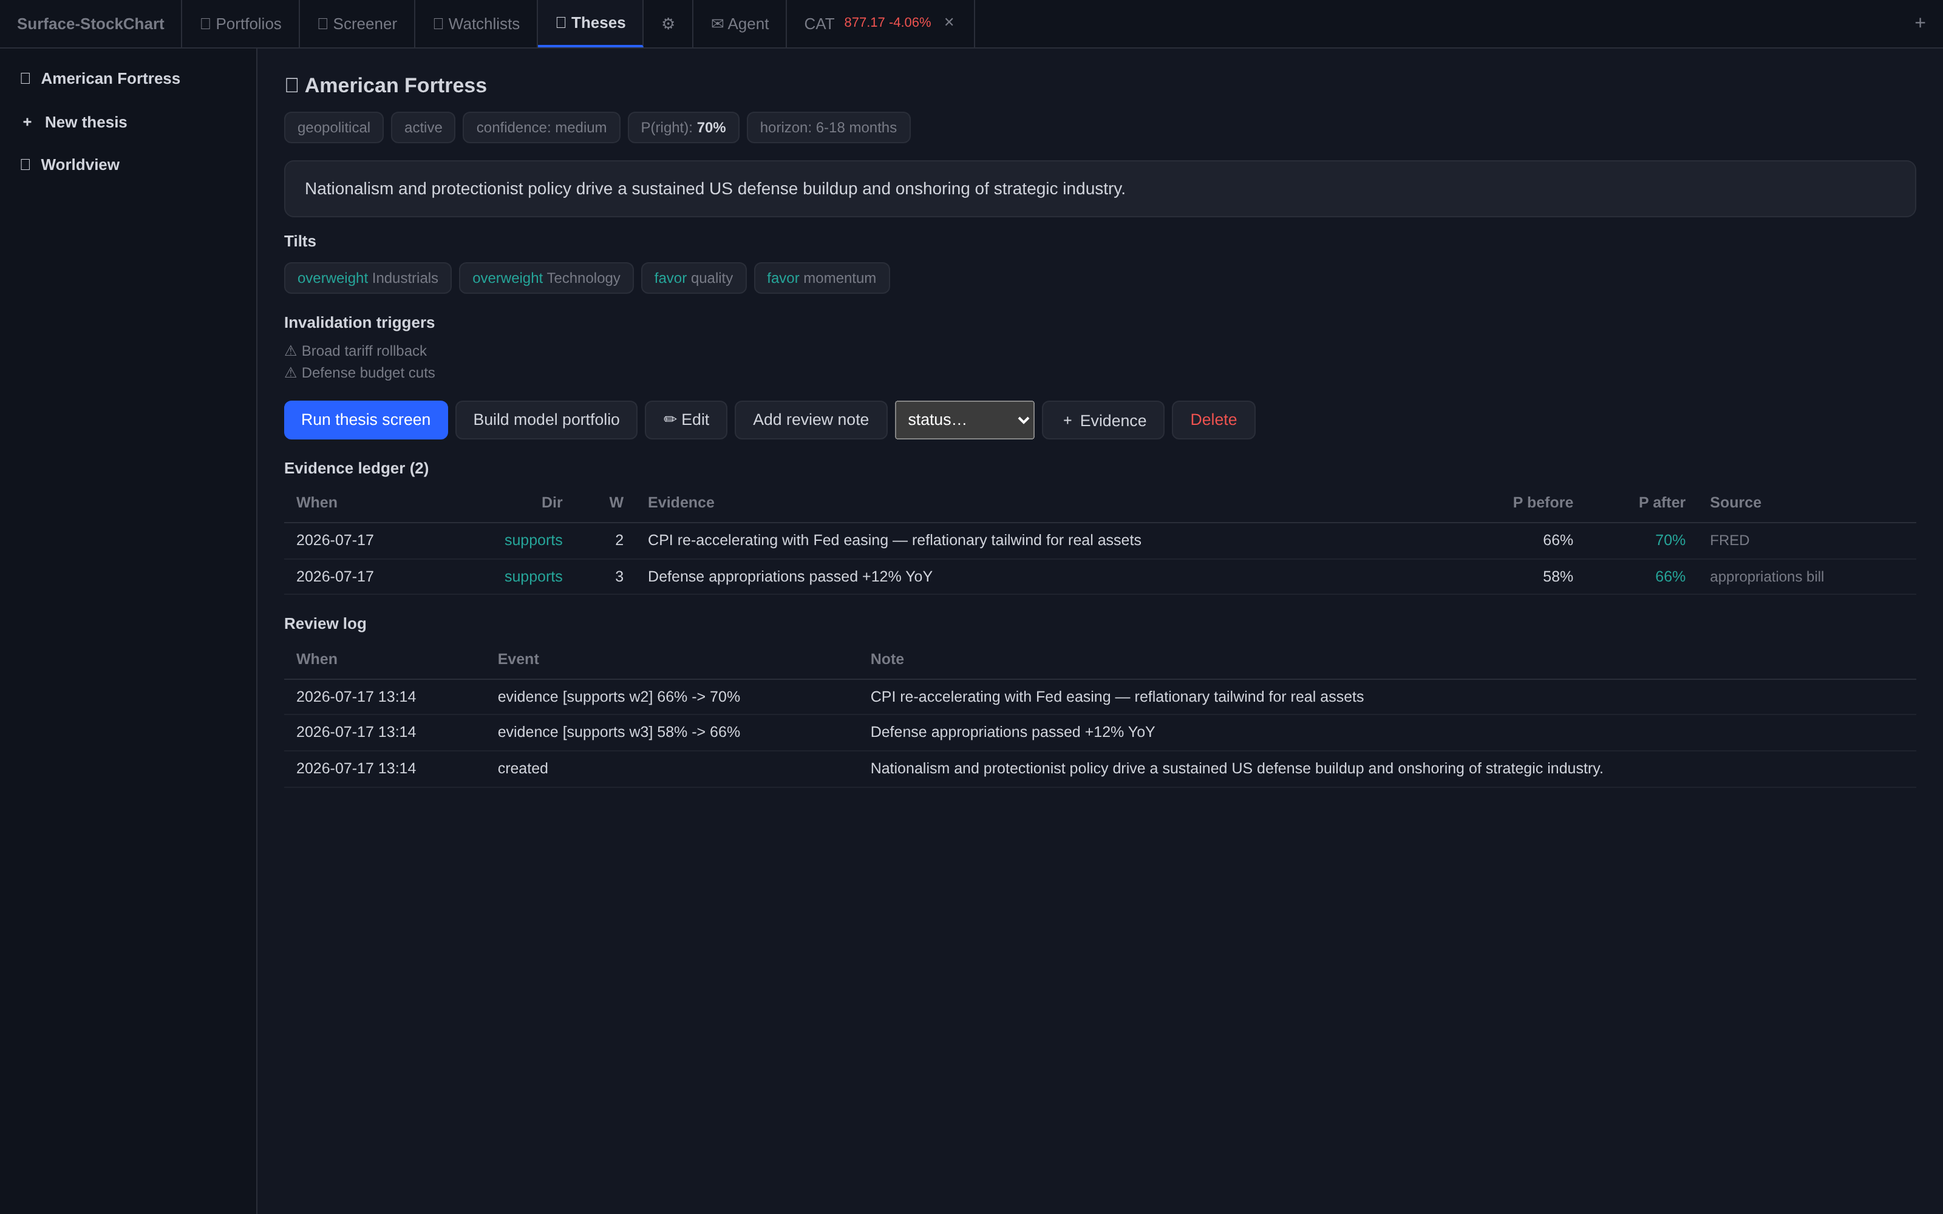Select the Theses tab
The image size is (1943, 1214).
590,23
